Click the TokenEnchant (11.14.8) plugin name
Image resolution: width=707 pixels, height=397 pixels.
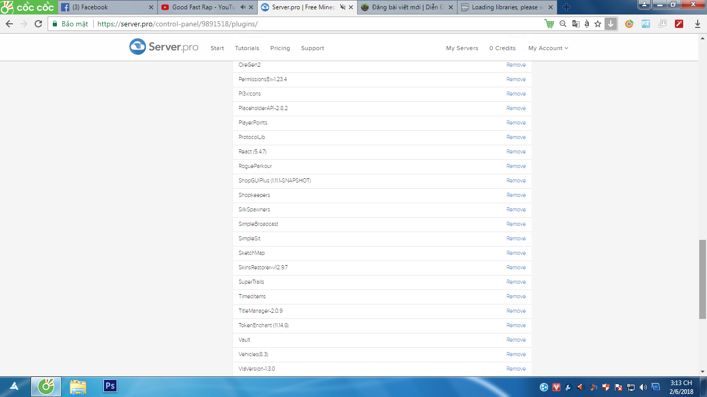pos(263,325)
